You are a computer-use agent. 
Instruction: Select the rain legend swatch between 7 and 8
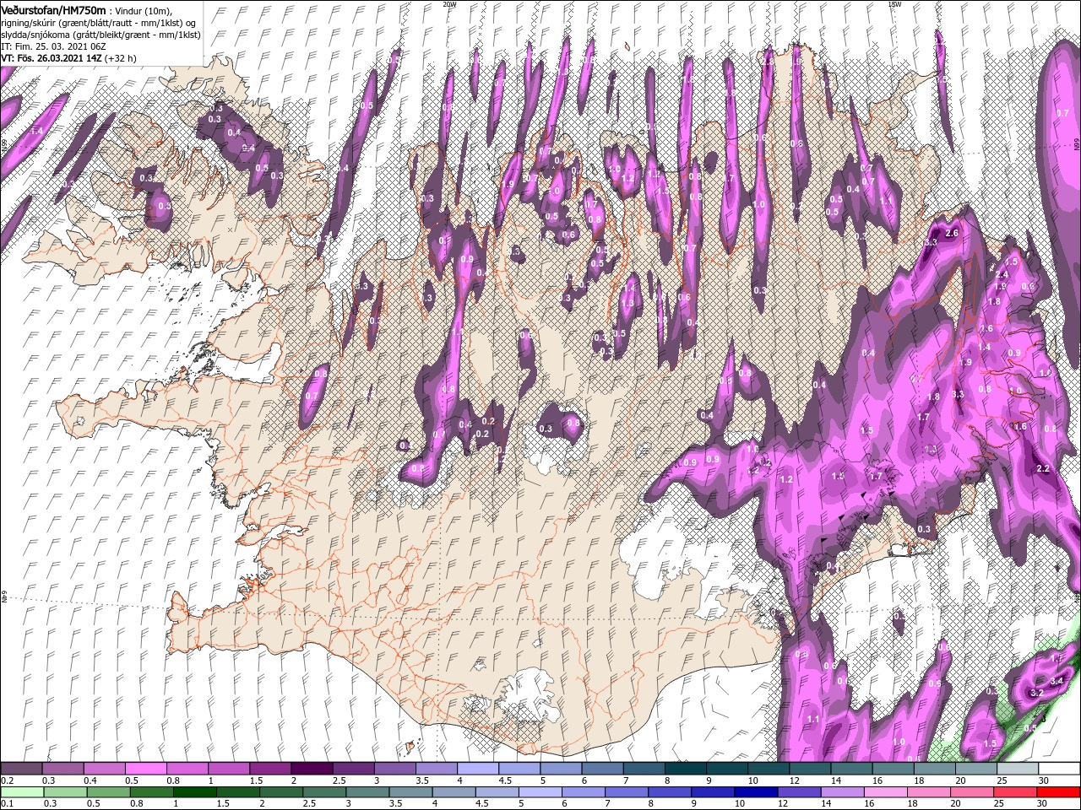626,793
